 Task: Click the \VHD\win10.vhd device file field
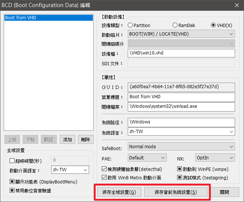181,53
